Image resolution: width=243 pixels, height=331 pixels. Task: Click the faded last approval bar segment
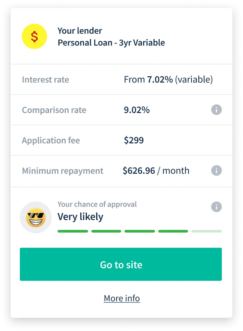(207, 231)
